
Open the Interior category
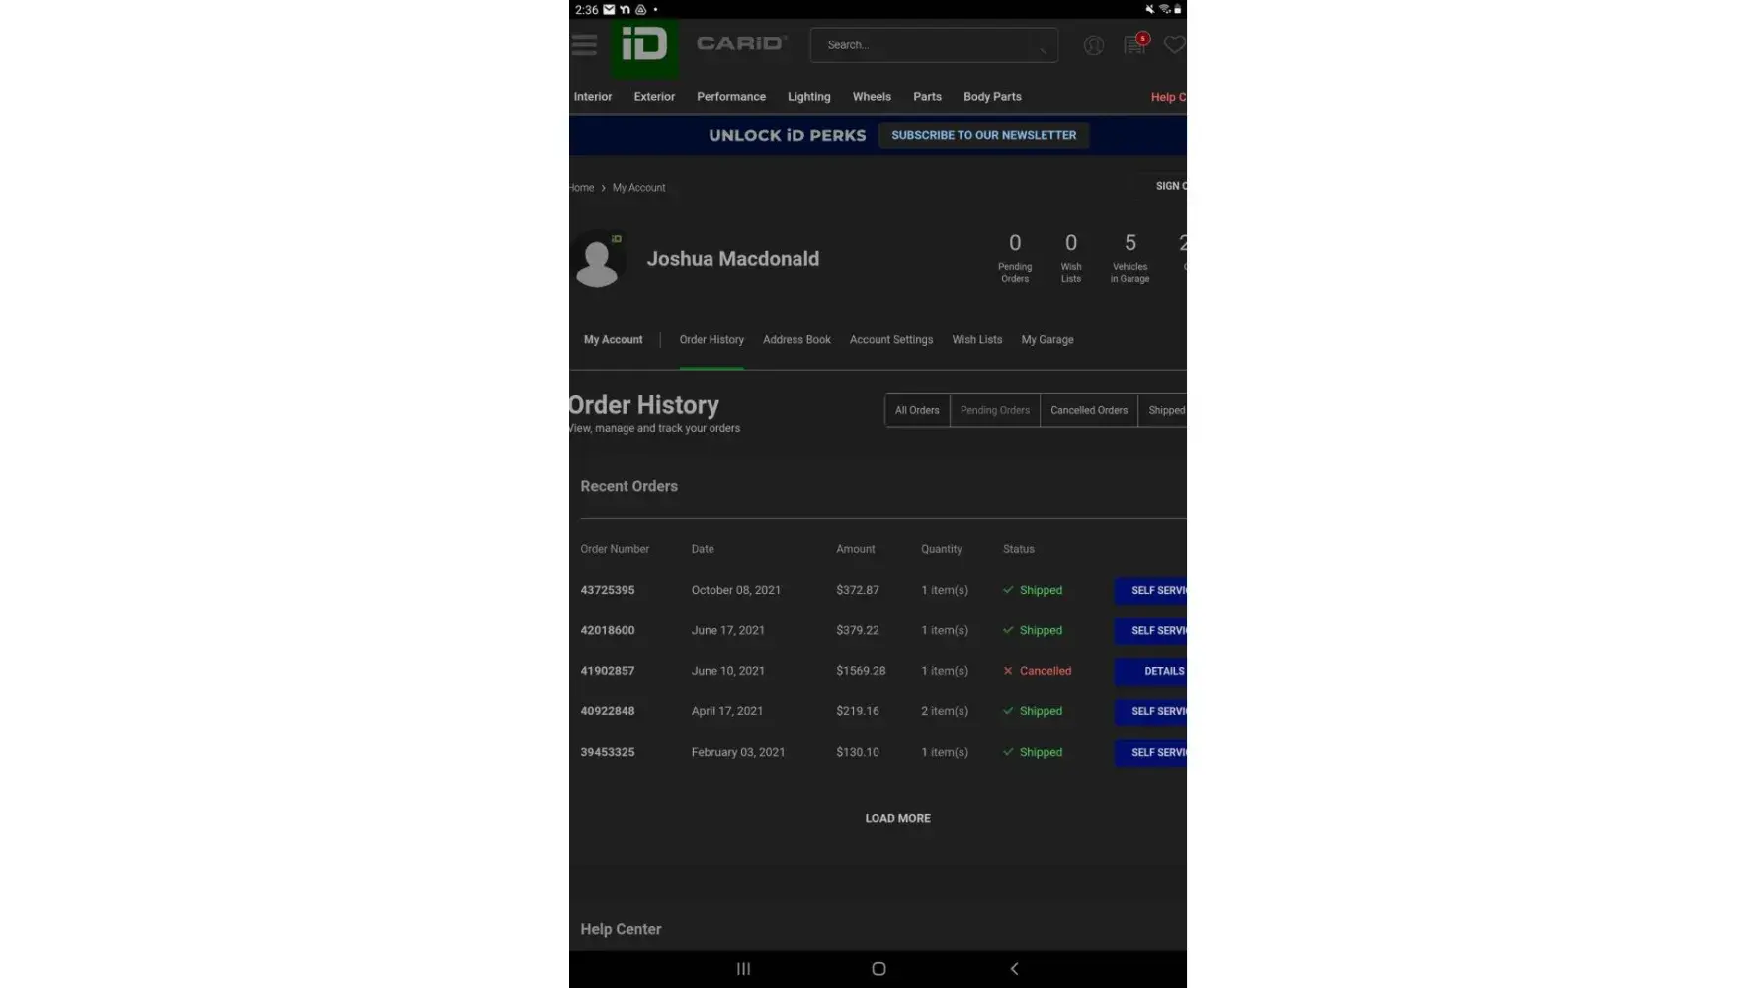point(593,97)
